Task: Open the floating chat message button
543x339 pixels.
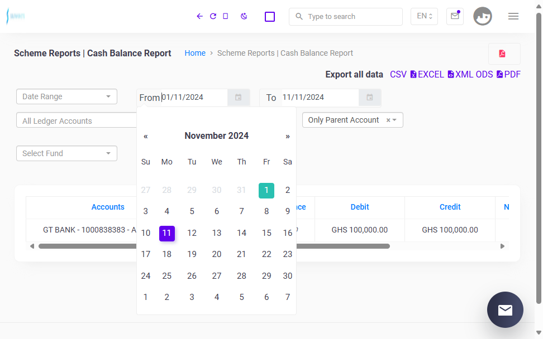Action: pos(505,310)
